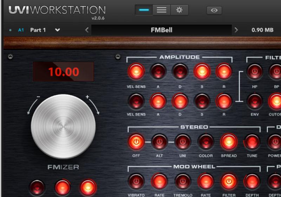Viewport: 281px width, 197px height.
Task: Click top-row amplitude VEL SENS knob
Action: 136,71
